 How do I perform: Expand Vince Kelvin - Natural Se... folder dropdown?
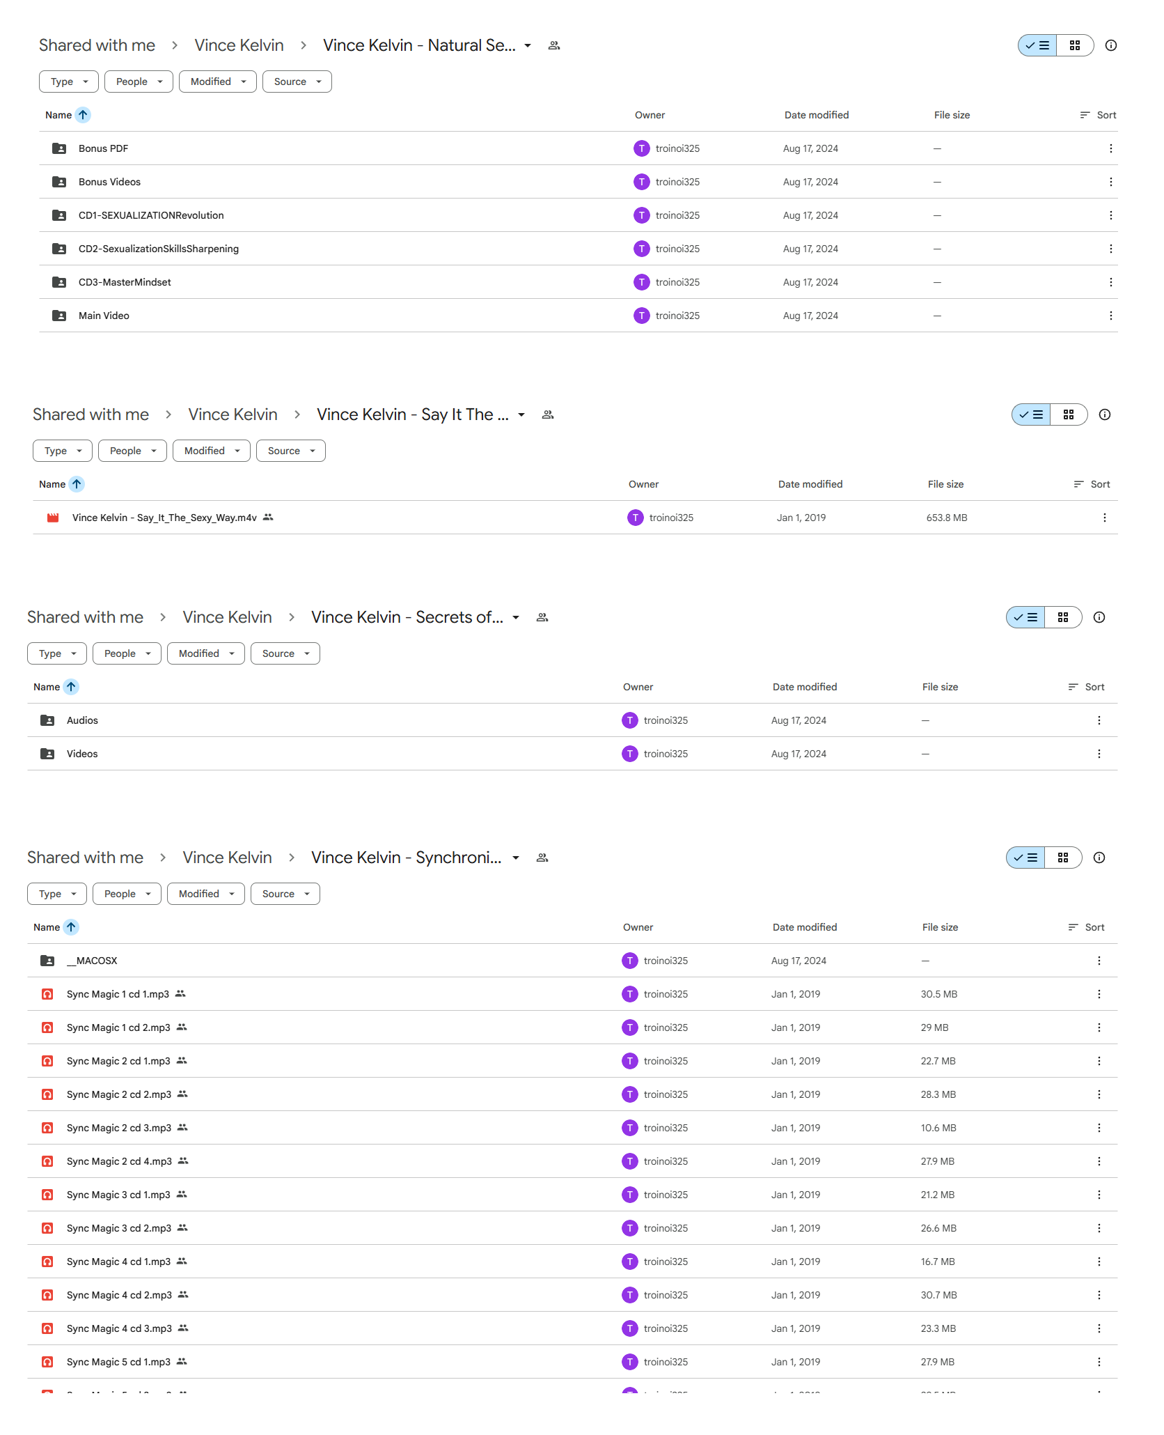click(528, 45)
